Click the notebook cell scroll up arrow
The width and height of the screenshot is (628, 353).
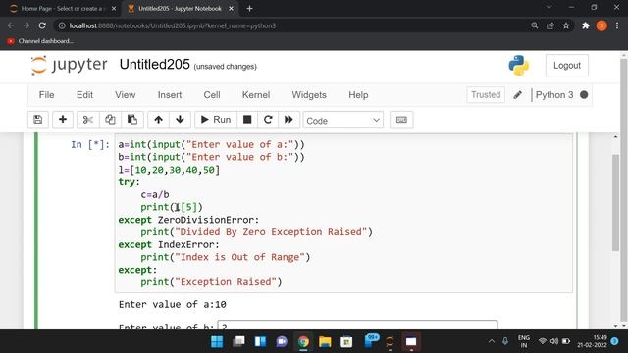[615, 137]
